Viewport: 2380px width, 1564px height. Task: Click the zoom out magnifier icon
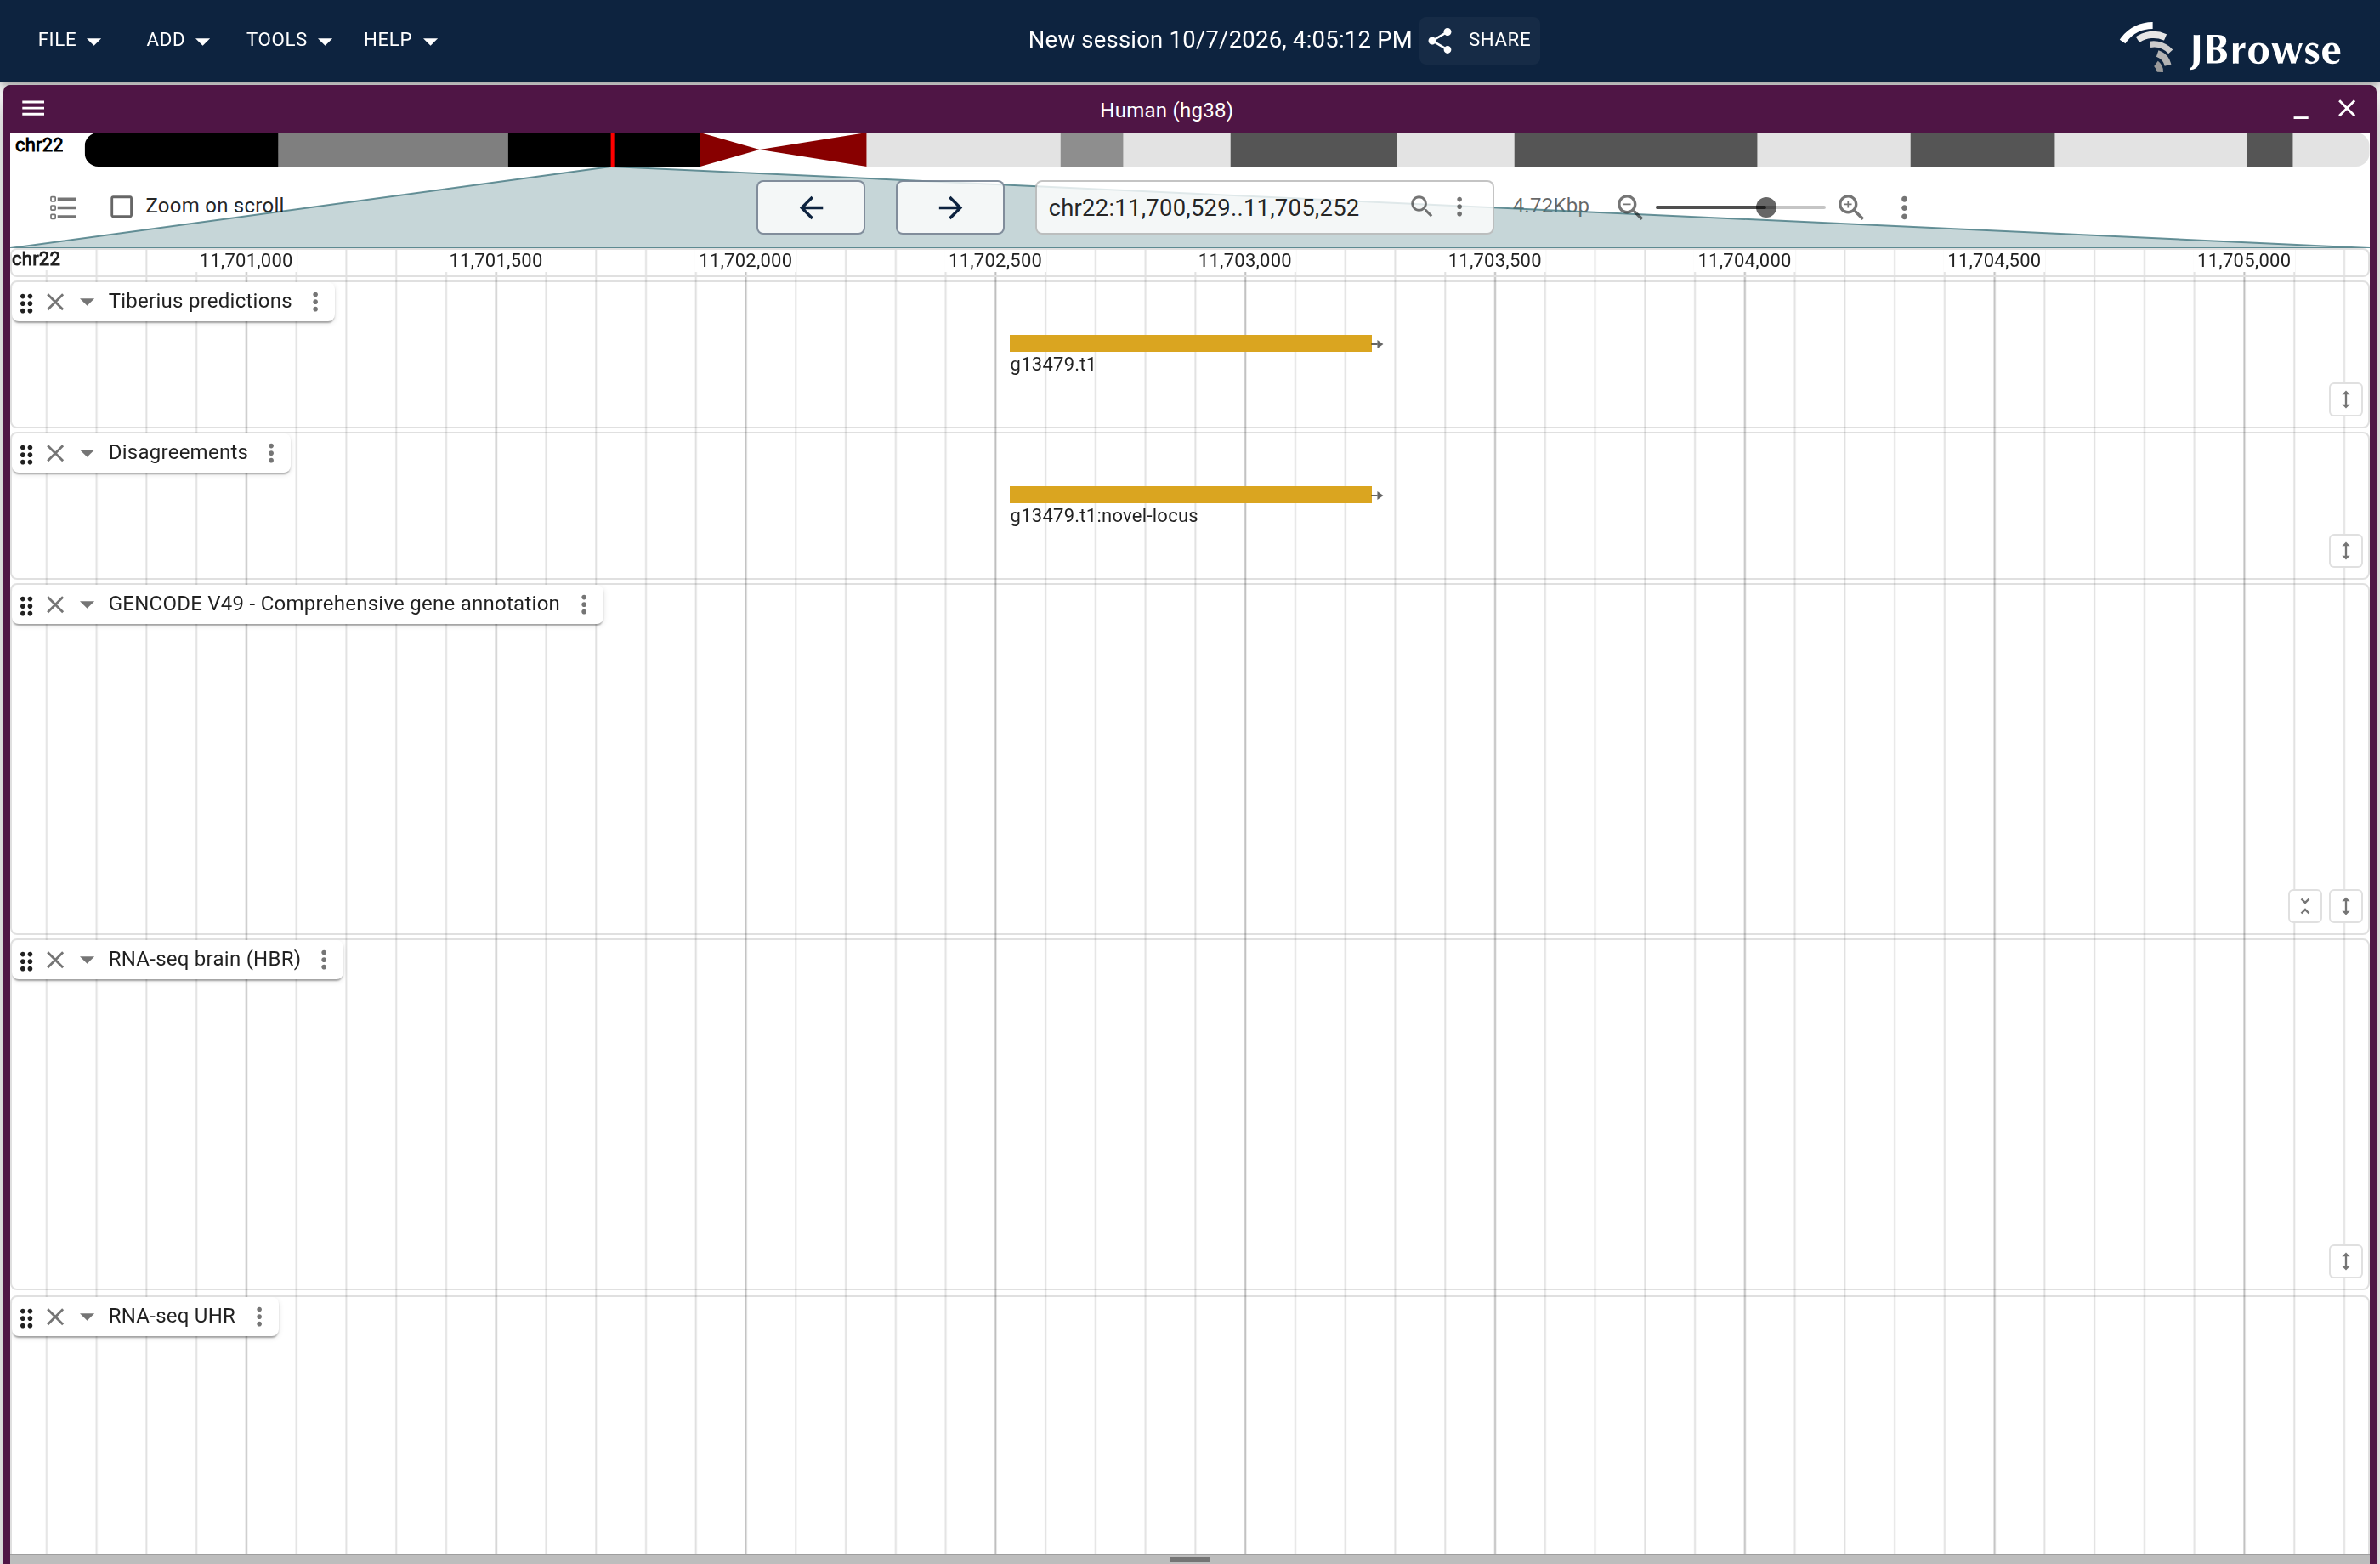pyautogui.click(x=1629, y=207)
